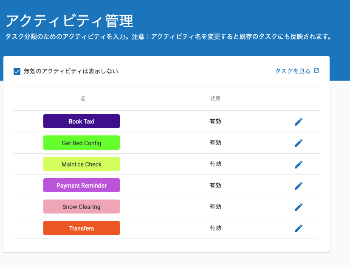Edit the Get Bed Config activity

[x=299, y=143]
